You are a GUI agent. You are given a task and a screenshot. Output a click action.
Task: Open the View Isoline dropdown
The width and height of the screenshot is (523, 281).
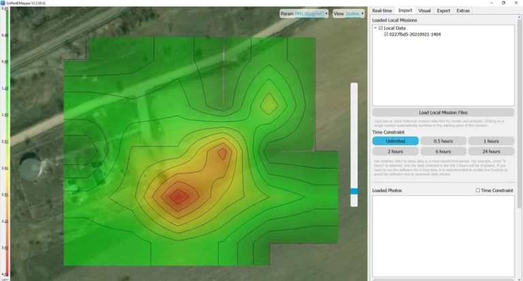pyautogui.click(x=348, y=14)
